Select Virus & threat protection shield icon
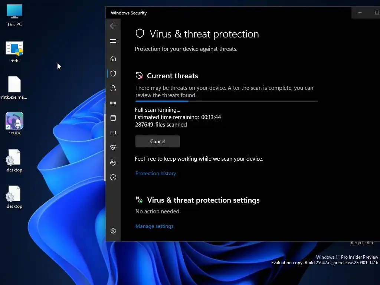 tap(113, 73)
